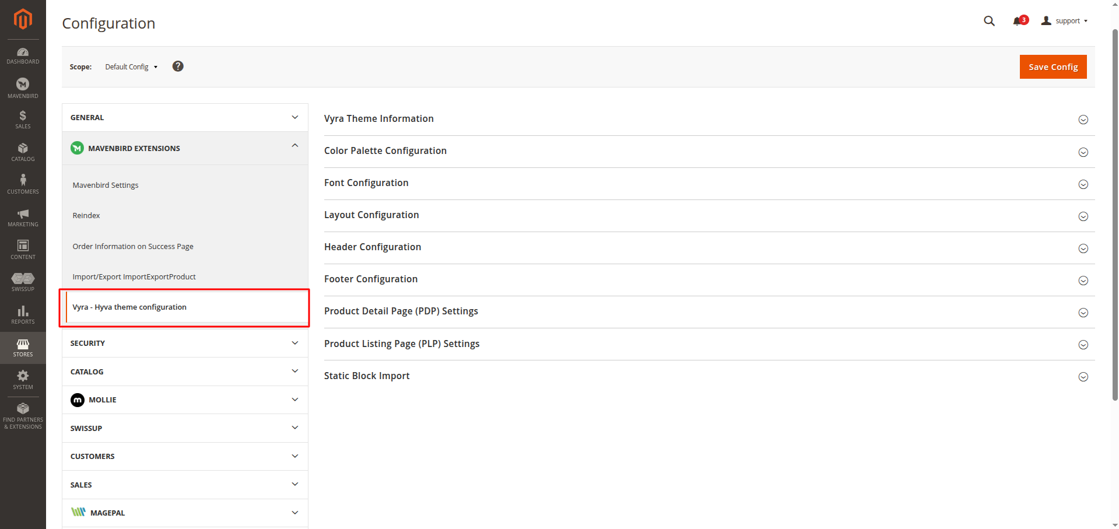Toggle Color Palette Configuration expand arrow
This screenshot has height=529, width=1119.
[1083, 152]
